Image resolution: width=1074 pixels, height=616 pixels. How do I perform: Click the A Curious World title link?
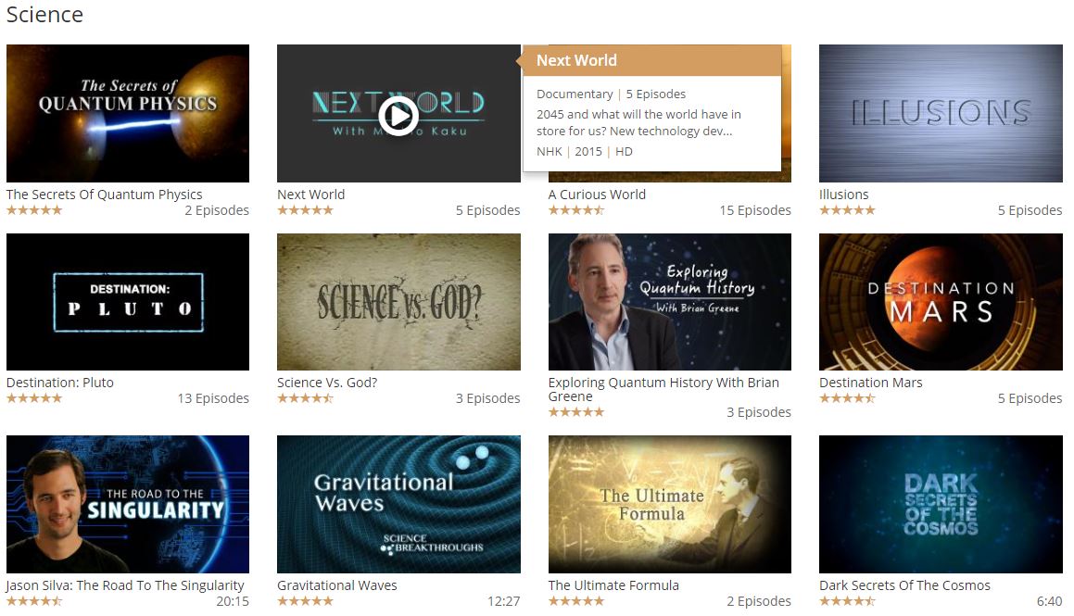597,195
